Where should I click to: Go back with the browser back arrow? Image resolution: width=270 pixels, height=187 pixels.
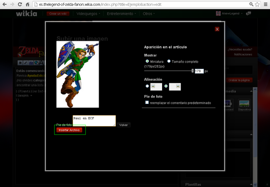pos(5,4)
